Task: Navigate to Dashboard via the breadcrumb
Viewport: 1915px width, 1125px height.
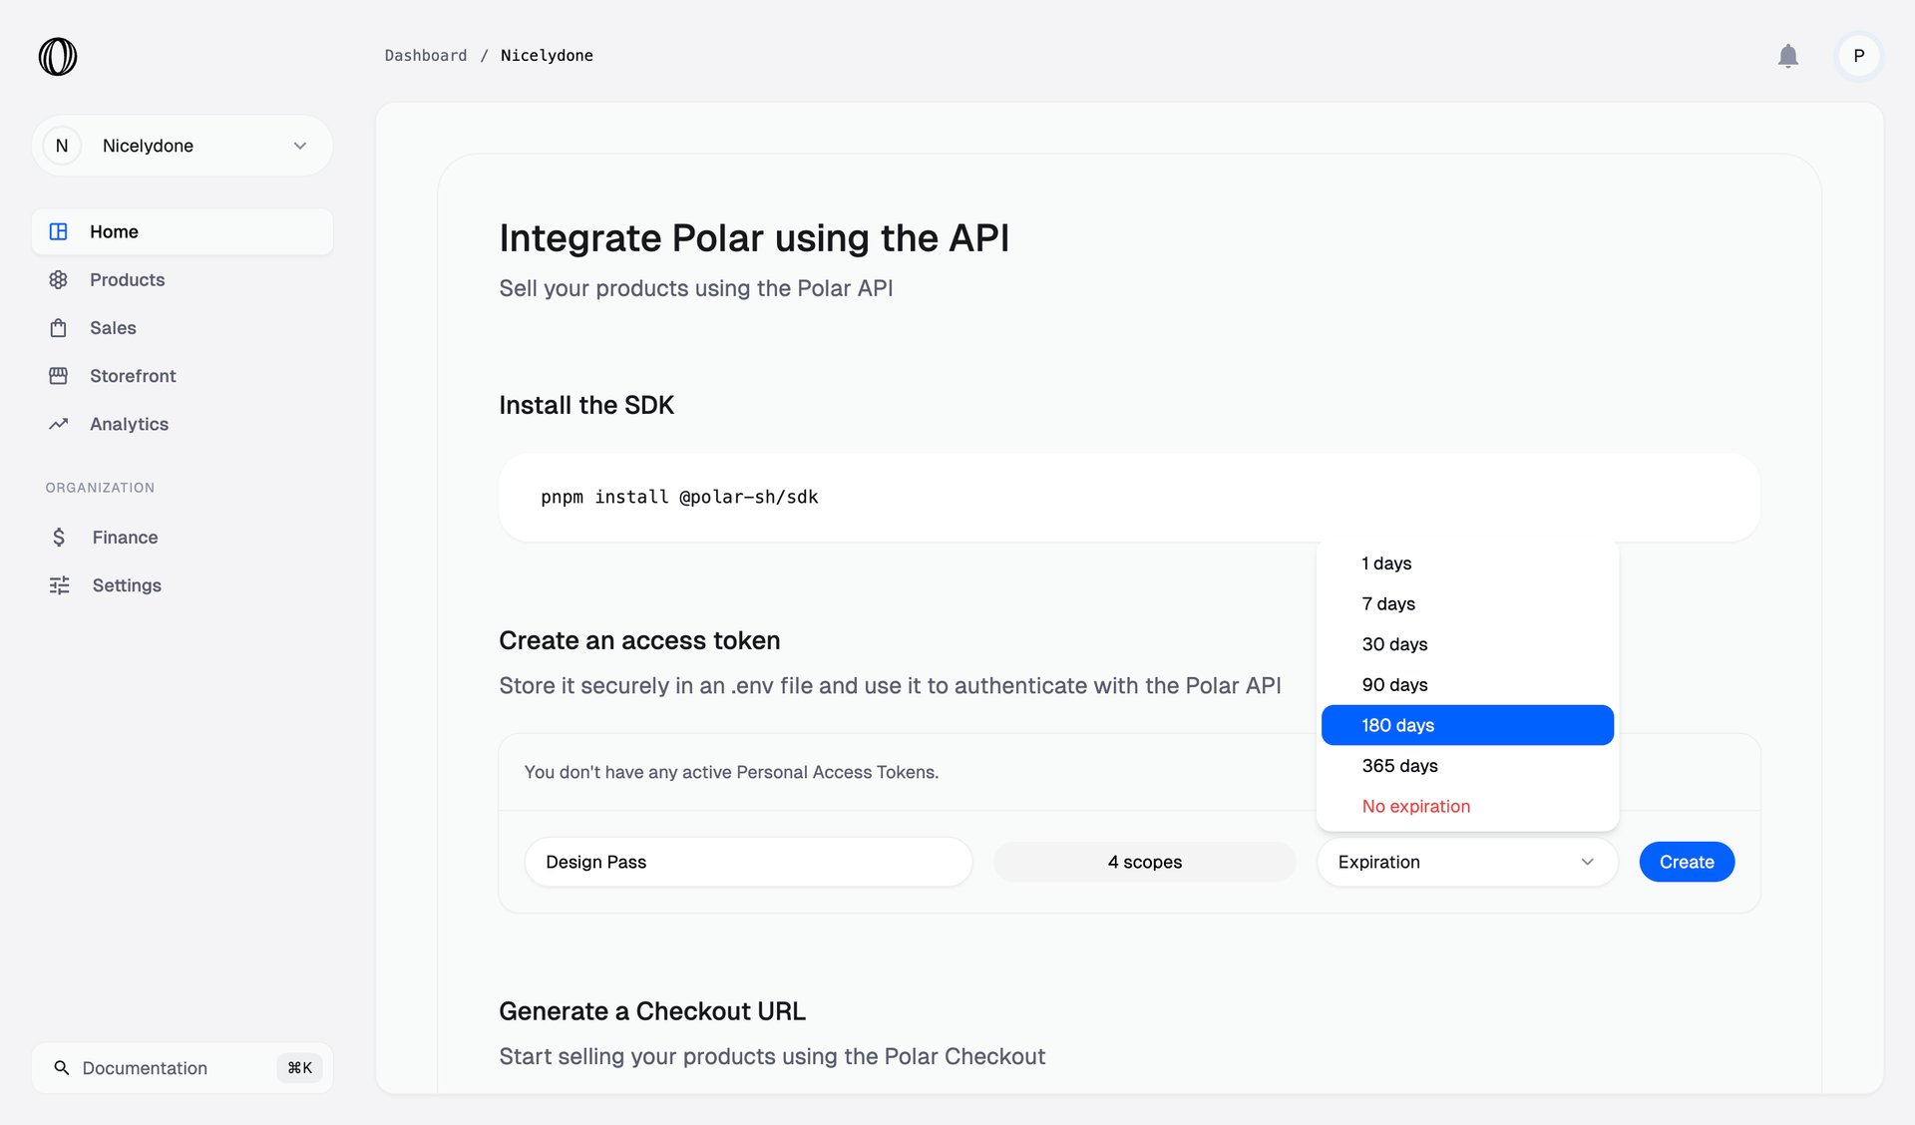Action: point(426,55)
